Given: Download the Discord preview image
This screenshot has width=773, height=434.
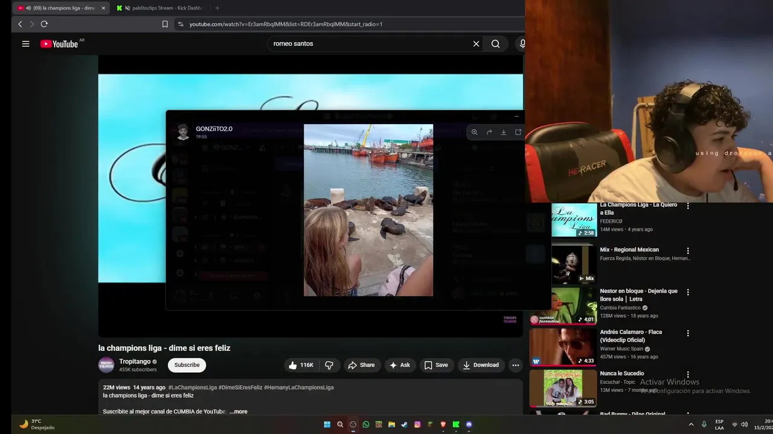Looking at the screenshot, I should 504,132.
